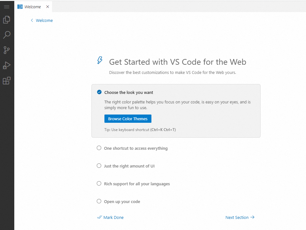This screenshot has width=306, height=230.
Task: Click the lightning bolt Get Started icon
Action: [x=100, y=61]
